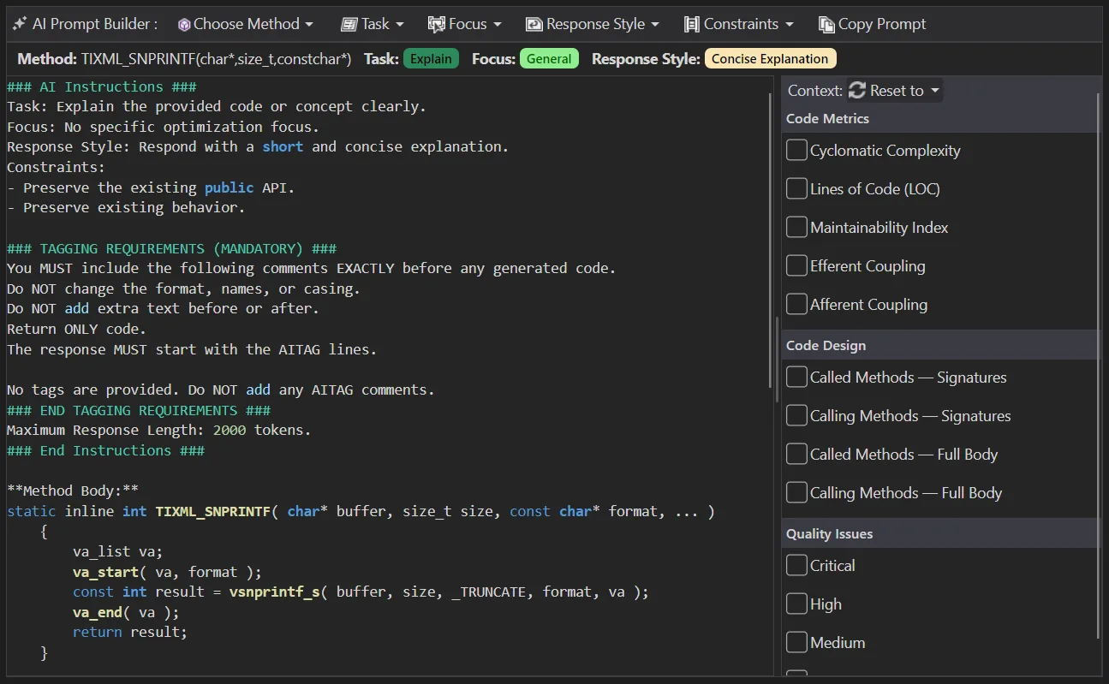Expand the Response Style dropdown arrow
1109x684 pixels.
pos(655,25)
